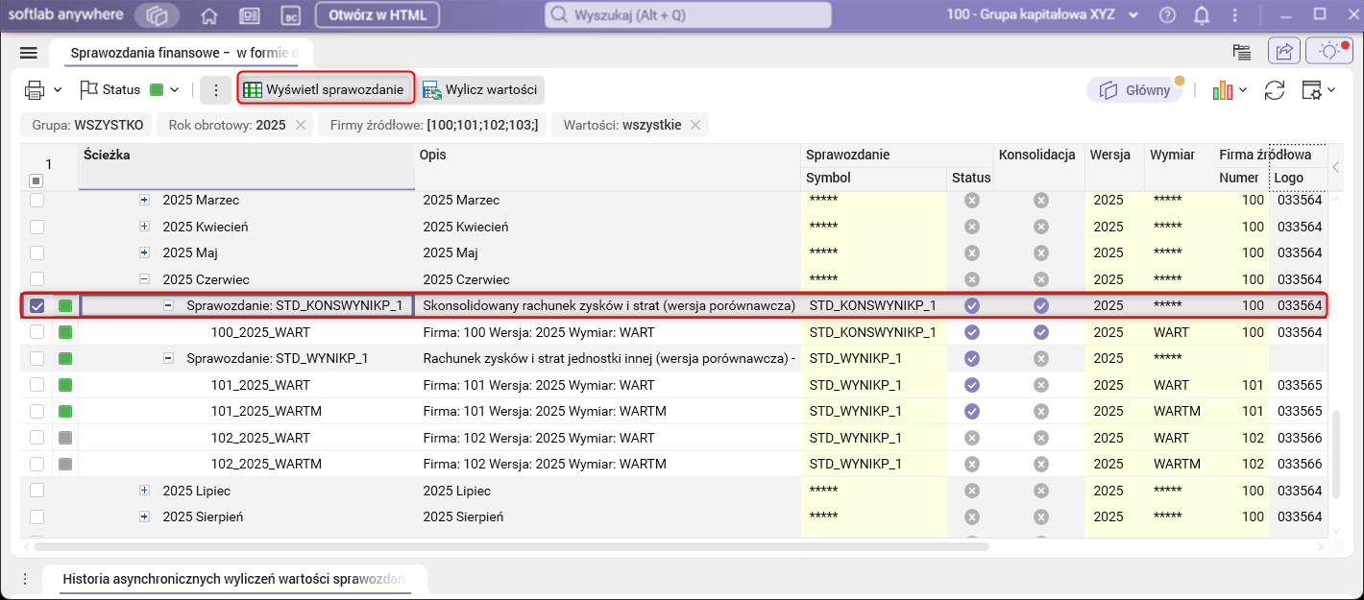Check the 102_2025_WARTM row checkbox
Screen dimensions: 1364x600
click(37, 464)
